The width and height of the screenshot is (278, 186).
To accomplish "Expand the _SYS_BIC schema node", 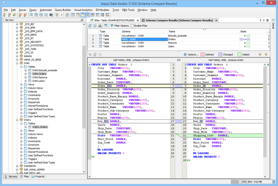I will pyautogui.click(x=17, y=24).
